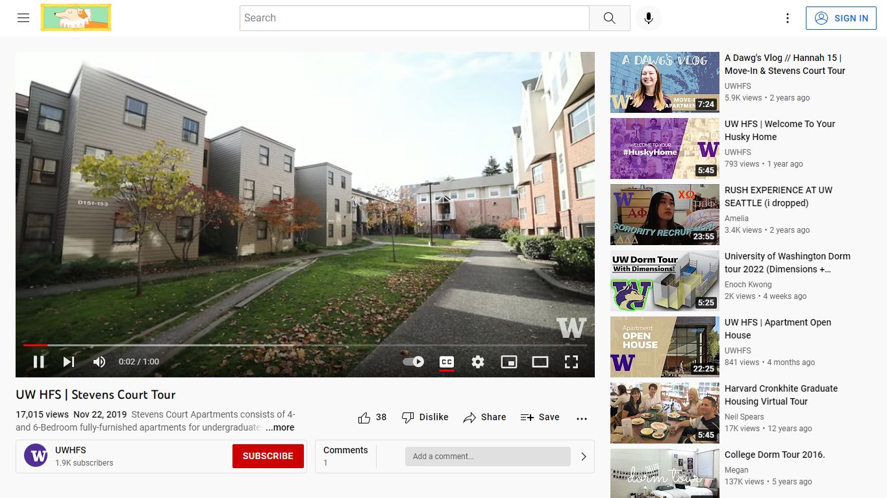This screenshot has width=887, height=498.
Task: Mute the video volume
Action: click(99, 362)
